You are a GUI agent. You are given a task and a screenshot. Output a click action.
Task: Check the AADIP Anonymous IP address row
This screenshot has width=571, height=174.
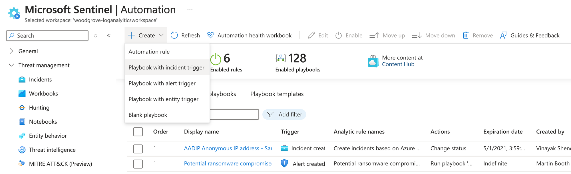[138, 149]
